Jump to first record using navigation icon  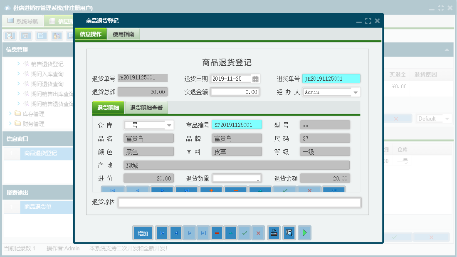pyautogui.click(x=162, y=233)
